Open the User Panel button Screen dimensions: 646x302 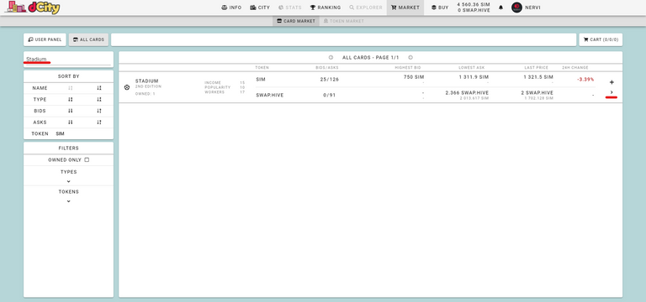45,40
